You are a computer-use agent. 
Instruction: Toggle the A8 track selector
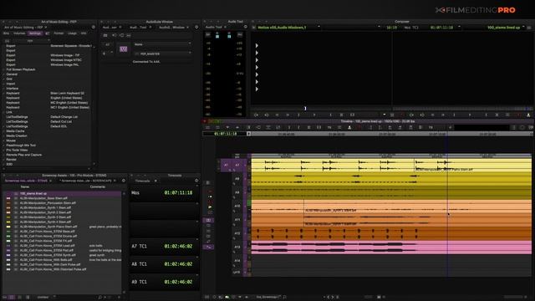(237, 178)
